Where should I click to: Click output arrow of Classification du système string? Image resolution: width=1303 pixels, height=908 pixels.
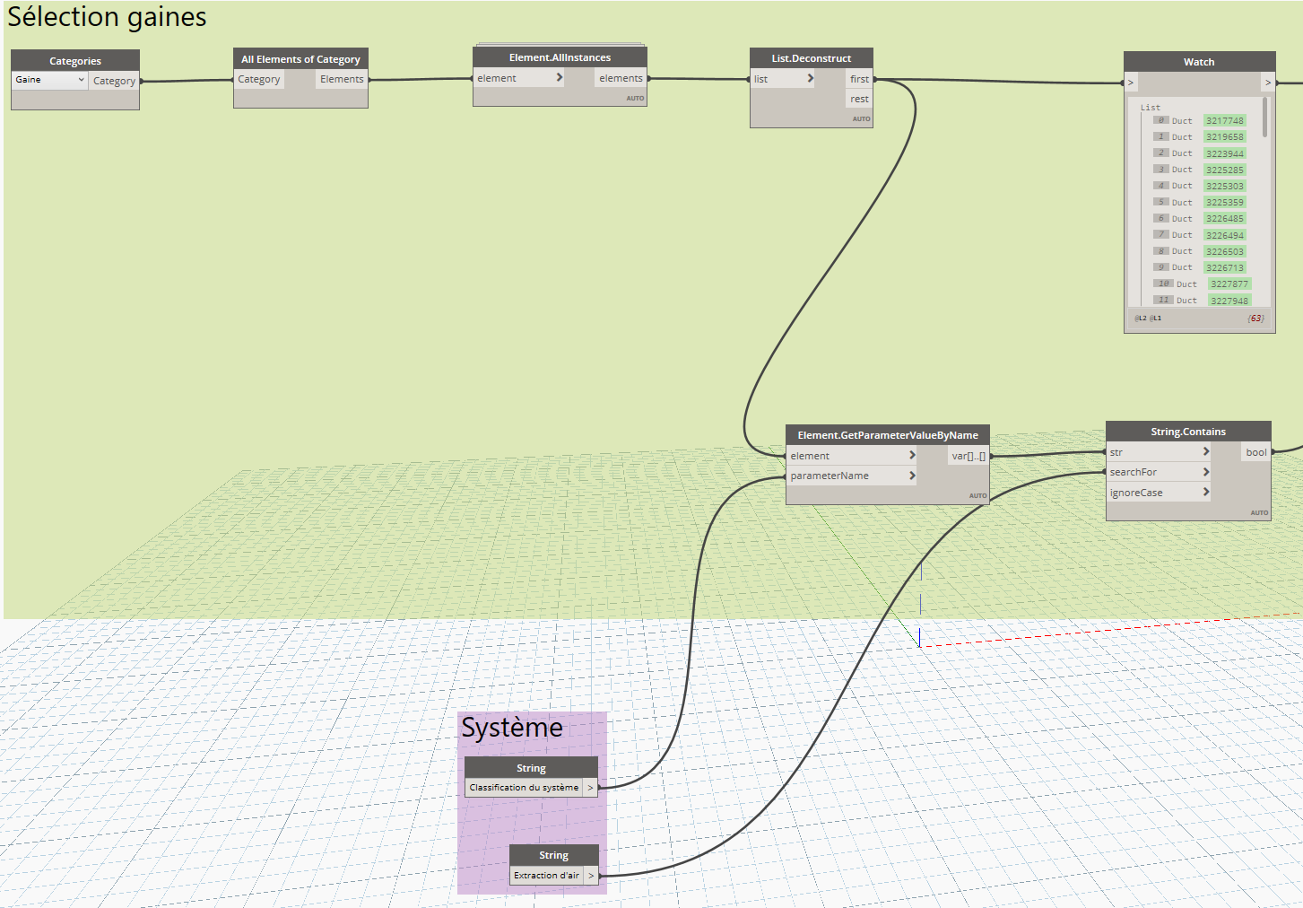590,788
